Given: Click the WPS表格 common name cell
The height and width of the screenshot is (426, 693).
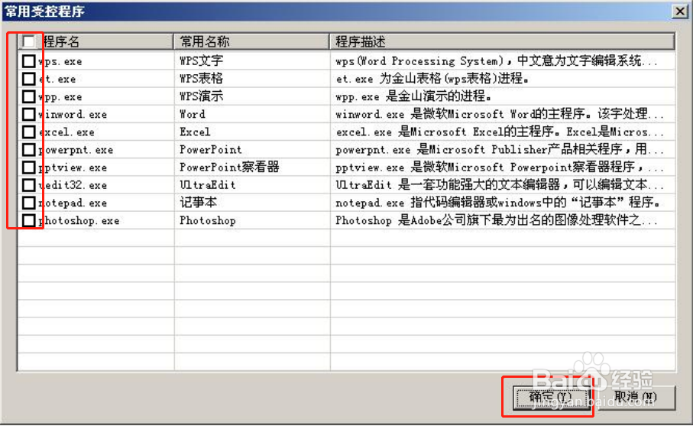Looking at the screenshot, I should point(201,78).
